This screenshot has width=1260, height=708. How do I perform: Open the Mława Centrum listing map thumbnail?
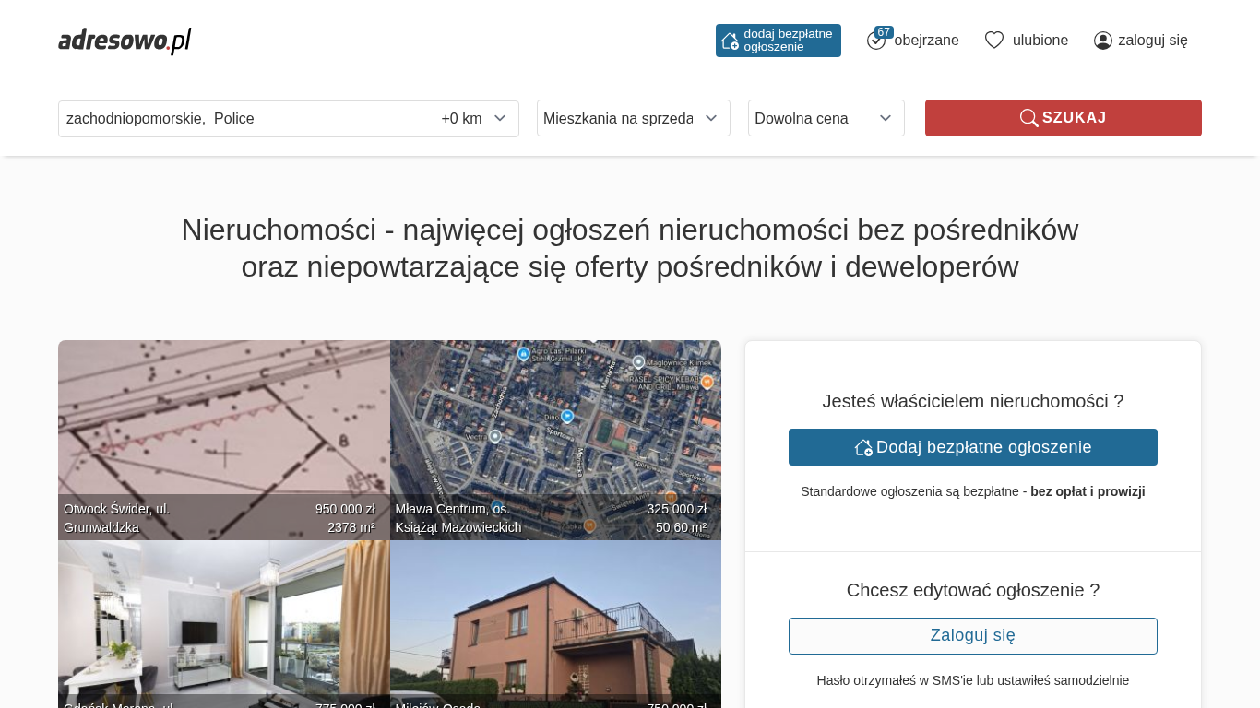point(555,424)
